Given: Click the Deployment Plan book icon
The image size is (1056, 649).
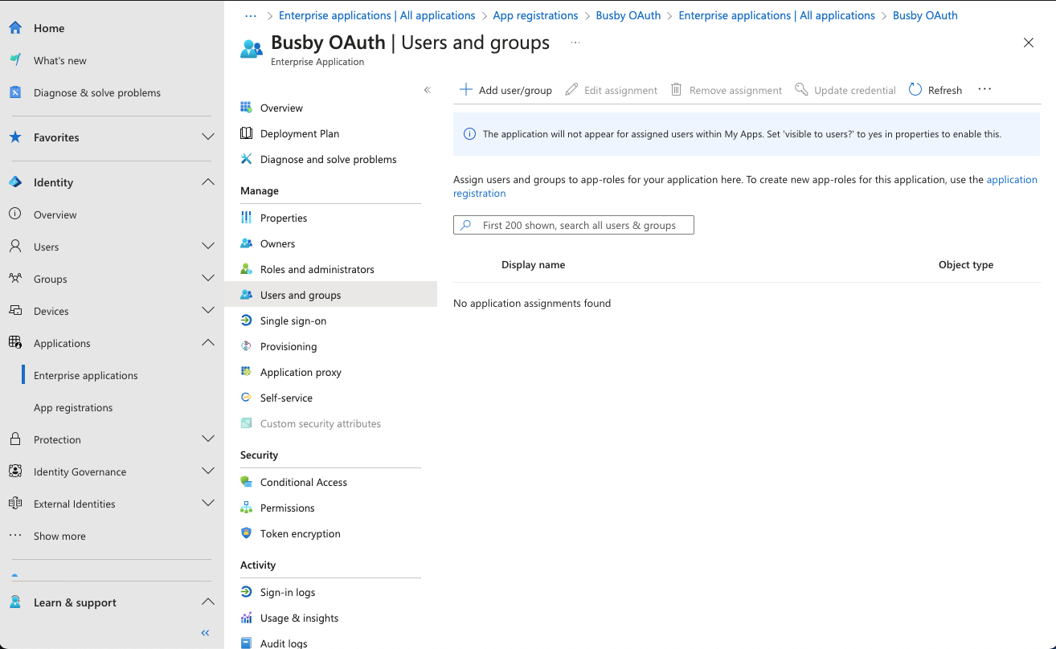Looking at the screenshot, I should 247,133.
